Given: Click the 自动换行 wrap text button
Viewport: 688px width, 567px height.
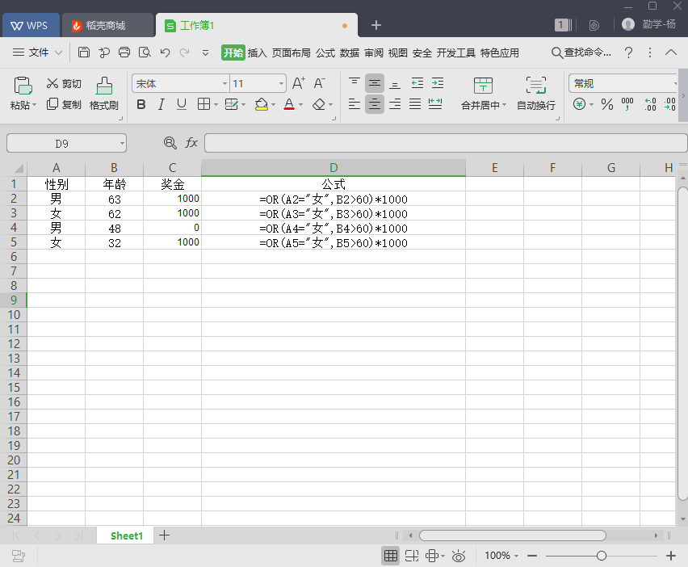Looking at the screenshot, I should tap(536, 94).
